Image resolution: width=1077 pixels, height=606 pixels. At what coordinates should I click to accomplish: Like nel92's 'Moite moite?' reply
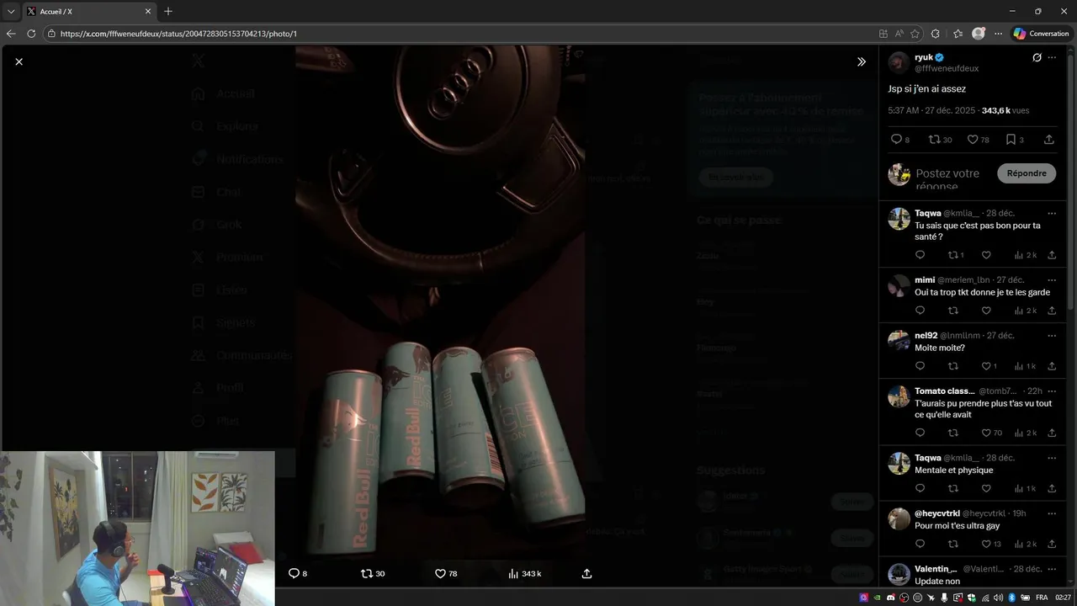click(x=986, y=366)
